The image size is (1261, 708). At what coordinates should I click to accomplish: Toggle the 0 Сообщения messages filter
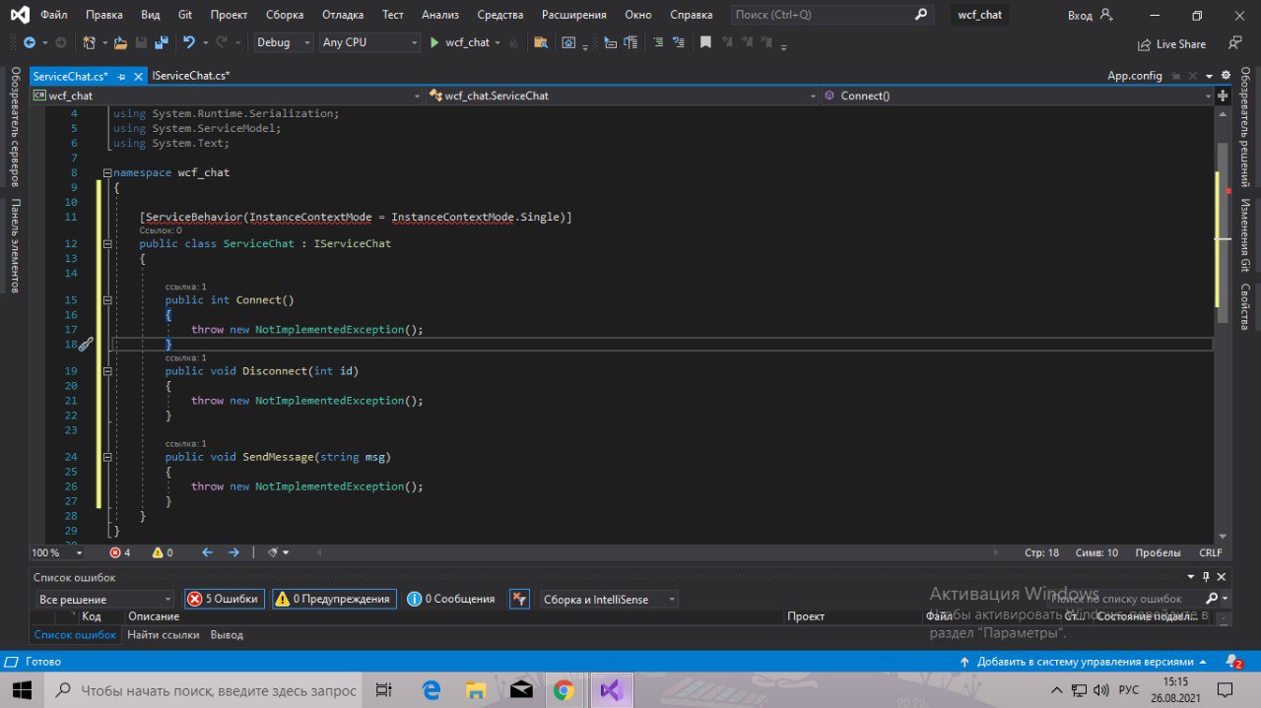(x=451, y=599)
